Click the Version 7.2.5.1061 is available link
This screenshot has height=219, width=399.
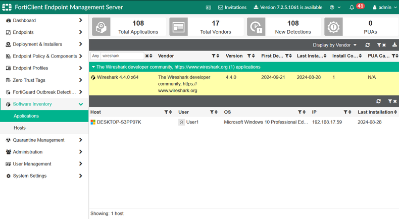click(288, 8)
